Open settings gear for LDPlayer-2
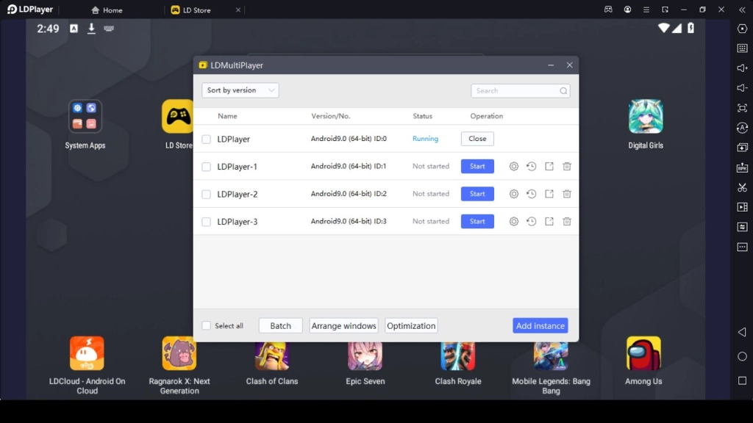The width and height of the screenshot is (753, 423). pos(514,194)
